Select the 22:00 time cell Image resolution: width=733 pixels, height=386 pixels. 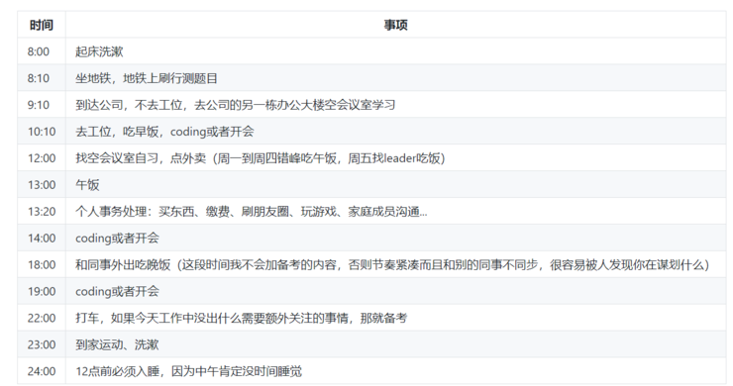tap(42, 318)
